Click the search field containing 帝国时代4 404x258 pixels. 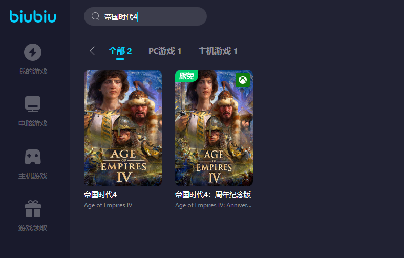pos(145,16)
